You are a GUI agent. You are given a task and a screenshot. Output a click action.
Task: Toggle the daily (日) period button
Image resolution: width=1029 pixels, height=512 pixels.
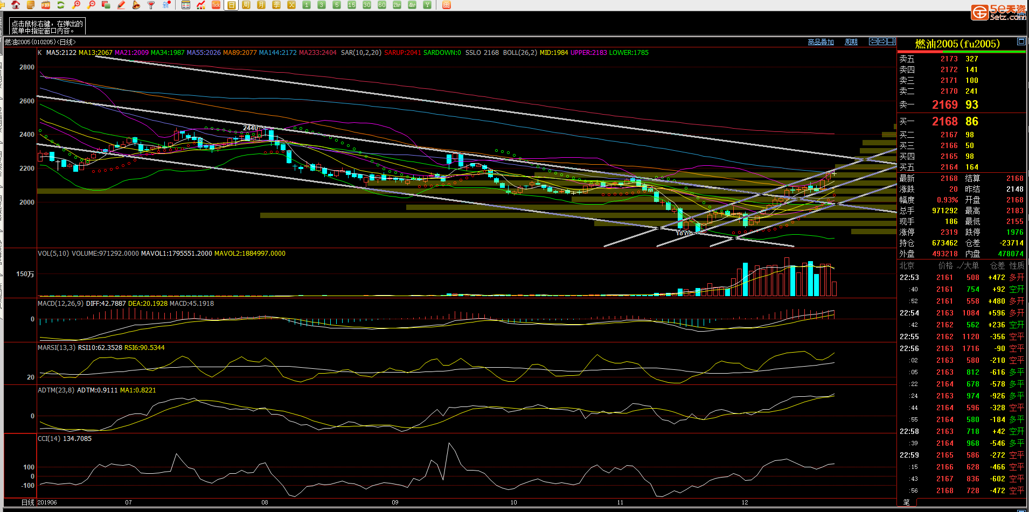tap(232, 5)
